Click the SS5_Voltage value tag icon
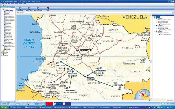Image resolution: width=175 pixels, height=109 pixels. click(160, 30)
